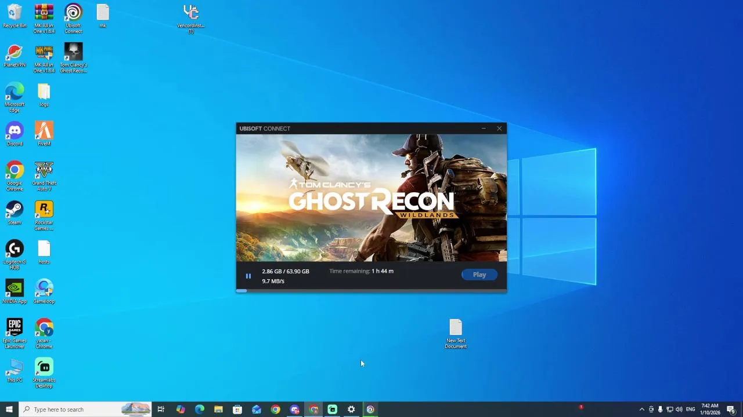Select the Microsoft Edge desktop shortcut
Screen dimensions: 743x417
tap(15, 97)
